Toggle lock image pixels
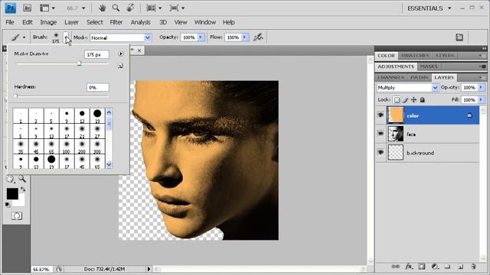Image resolution: width=490 pixels, height=275 pixels. coord(405,100)
